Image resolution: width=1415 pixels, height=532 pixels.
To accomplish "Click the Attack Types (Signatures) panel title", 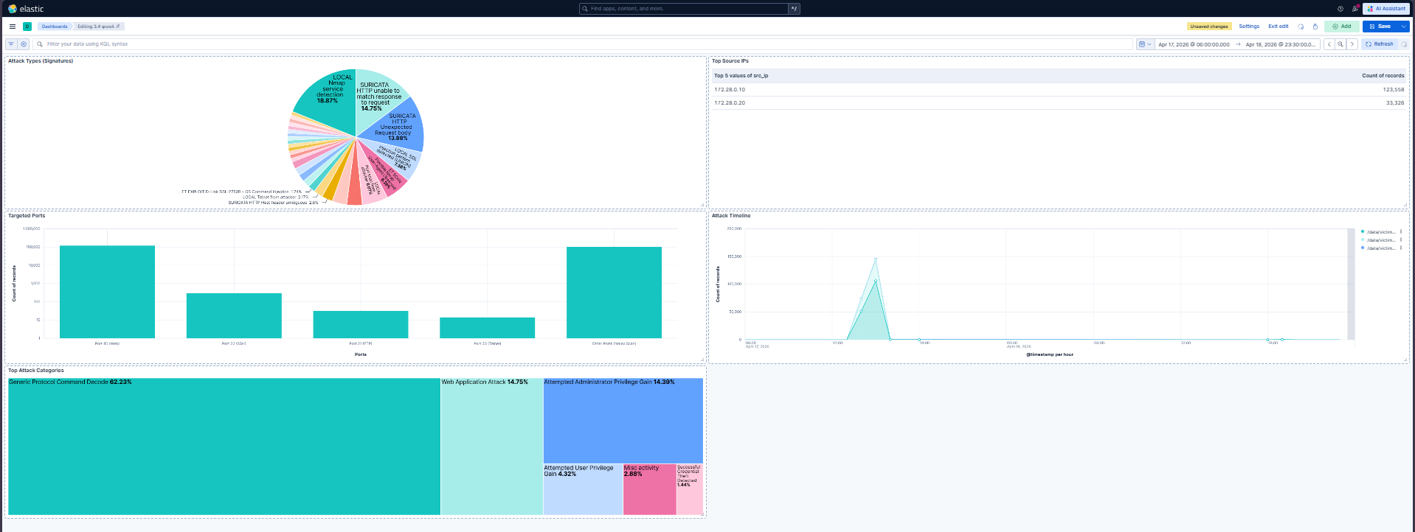I will pyautogui.click(x=41, y=61).
